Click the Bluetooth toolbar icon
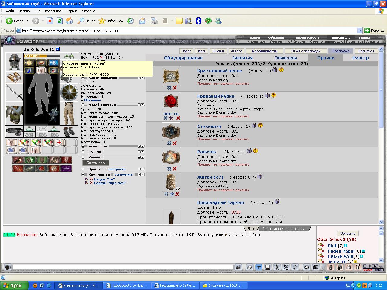Viewport: 387px width, 290px height. pos(198,21)
